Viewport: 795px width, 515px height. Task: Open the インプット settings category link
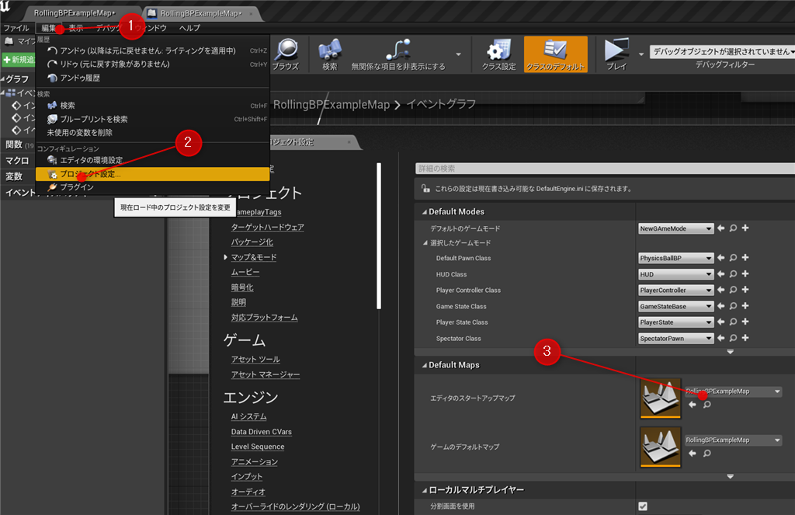pyautogui.click(x=247, y=476)
